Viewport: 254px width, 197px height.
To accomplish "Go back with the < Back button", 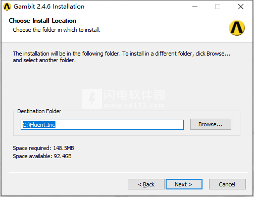I will point(146,184).
